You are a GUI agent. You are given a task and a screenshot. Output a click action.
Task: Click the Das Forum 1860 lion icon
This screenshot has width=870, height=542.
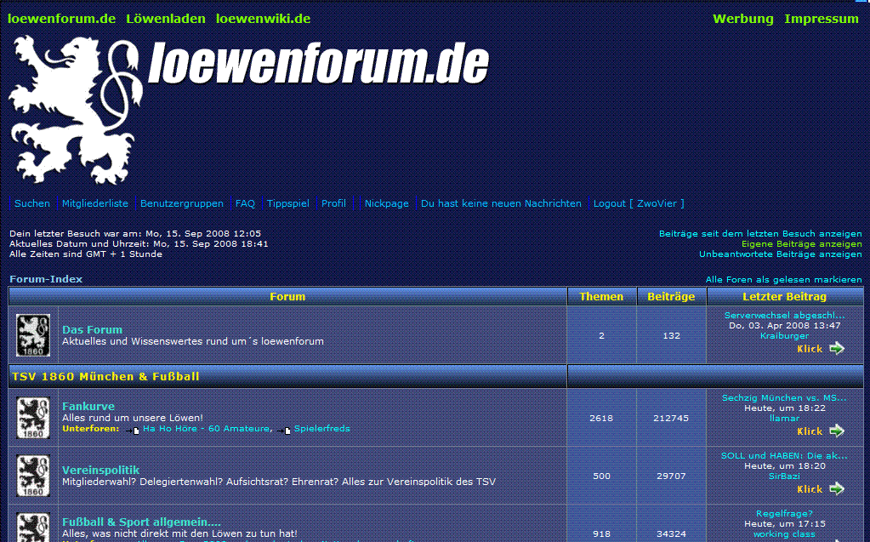coord(32,335)
